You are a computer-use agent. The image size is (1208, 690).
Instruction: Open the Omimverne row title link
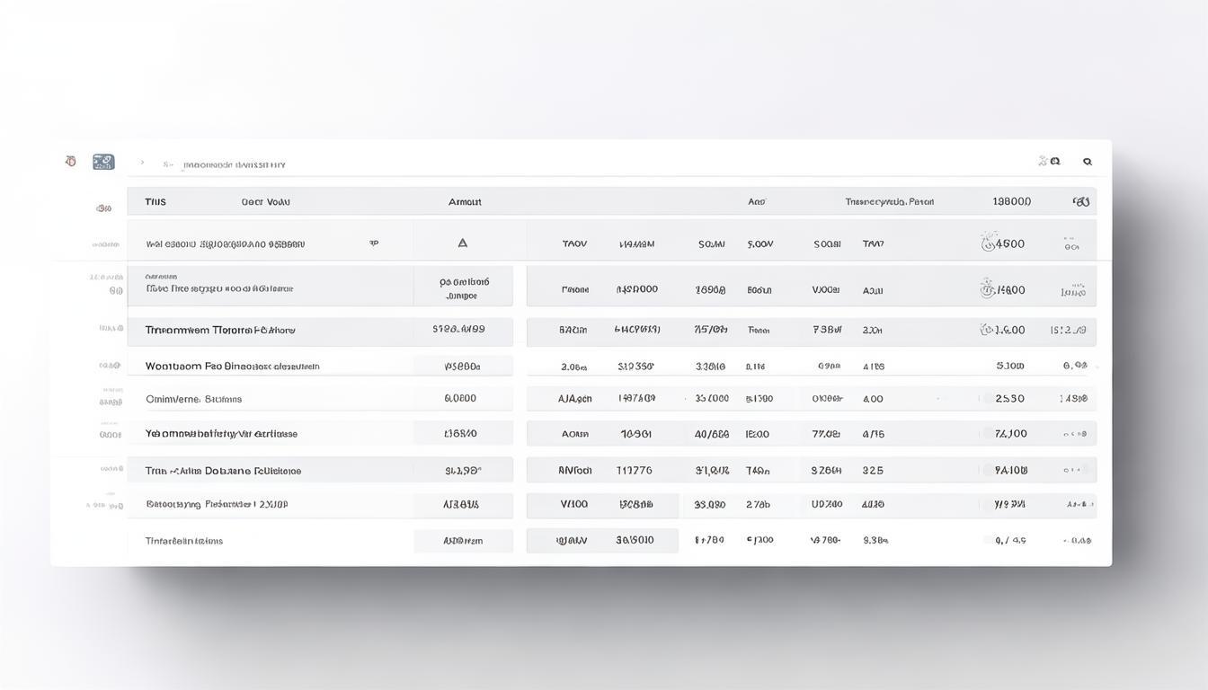tap(193, 399)
